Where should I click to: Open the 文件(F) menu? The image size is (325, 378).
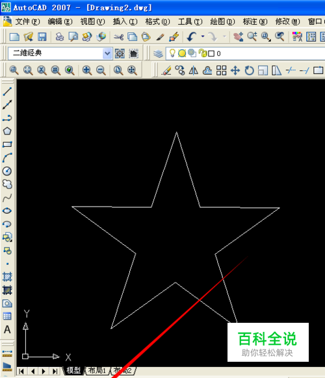27,22
